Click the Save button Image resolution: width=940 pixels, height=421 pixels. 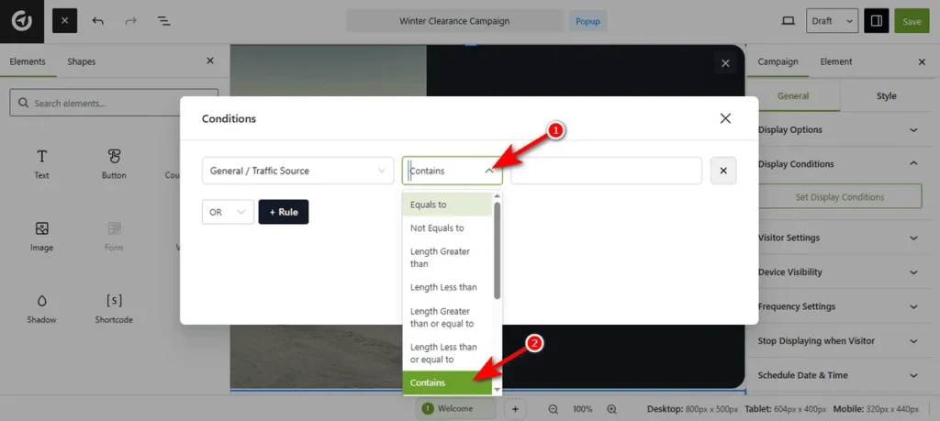point(912,21)
